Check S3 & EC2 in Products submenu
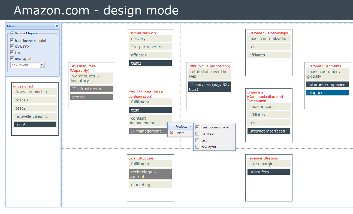This screenshot has width=353, height=214. point(197,134)
